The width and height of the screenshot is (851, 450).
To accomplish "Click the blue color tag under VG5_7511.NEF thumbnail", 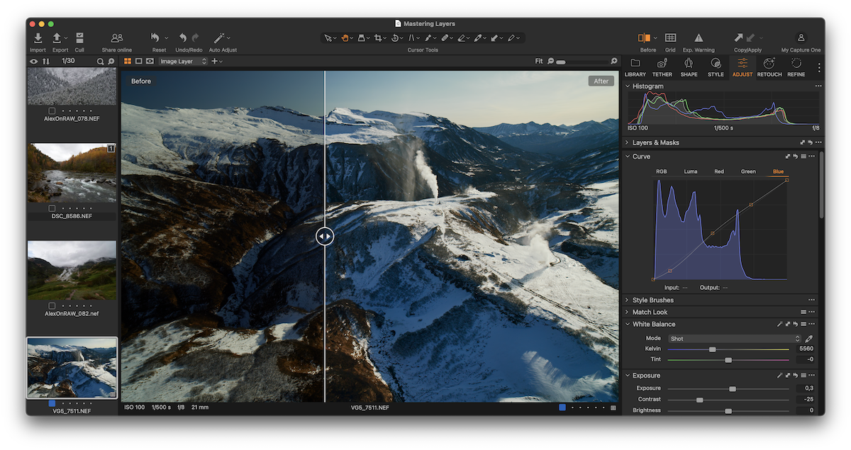I will coord(52,403).
